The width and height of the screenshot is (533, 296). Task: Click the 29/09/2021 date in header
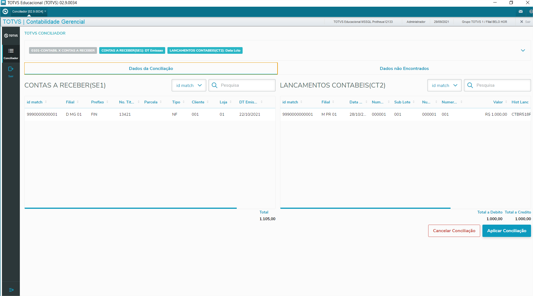[441, 22]
